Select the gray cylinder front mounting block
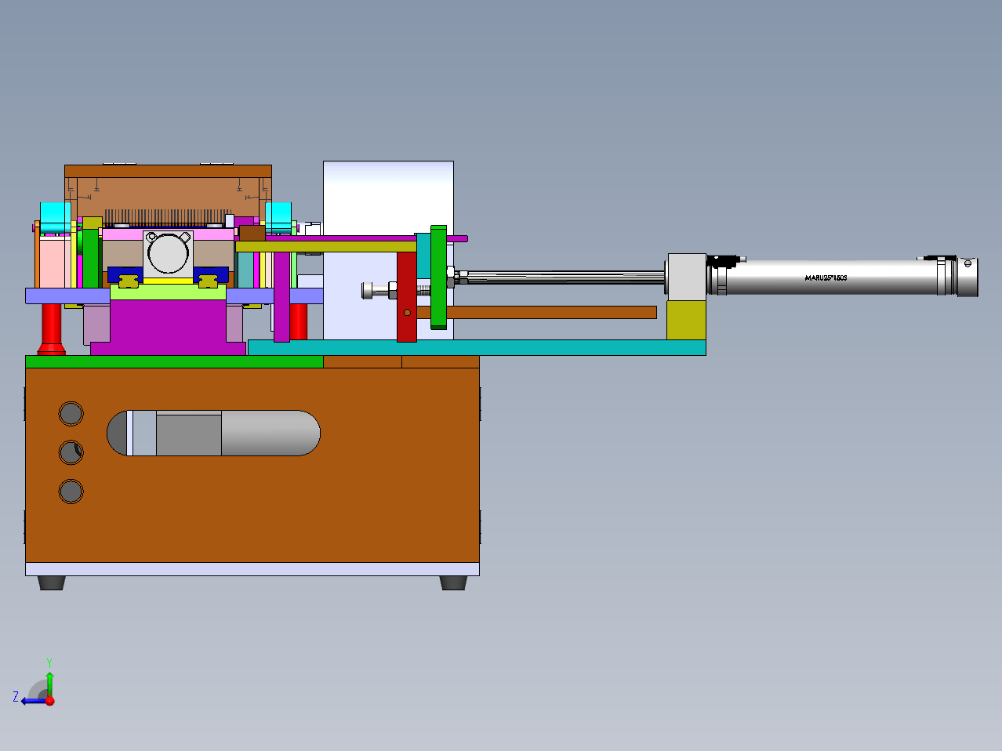This screenshot has width=1002, height=751. (x=687, y=276)
